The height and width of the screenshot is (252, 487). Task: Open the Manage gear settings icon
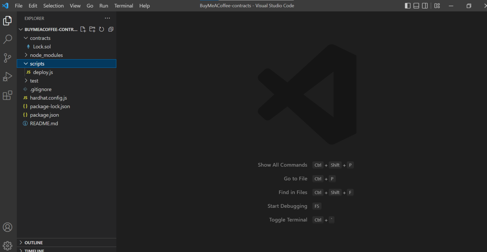point(7,246)
